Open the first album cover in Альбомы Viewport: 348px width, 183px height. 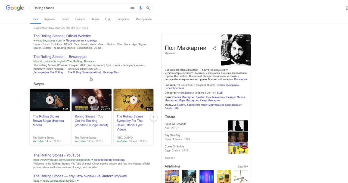172,176
